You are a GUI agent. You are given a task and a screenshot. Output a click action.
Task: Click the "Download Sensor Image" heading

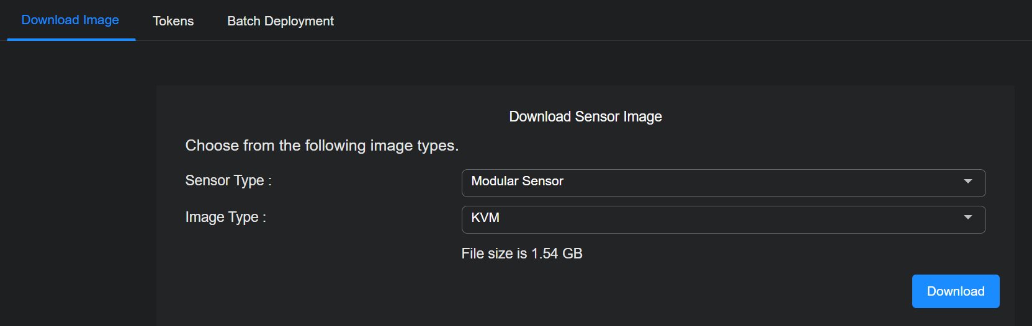coord(585,117)
